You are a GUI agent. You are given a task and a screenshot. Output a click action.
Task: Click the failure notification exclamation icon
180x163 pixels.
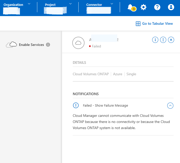(76, 105)
